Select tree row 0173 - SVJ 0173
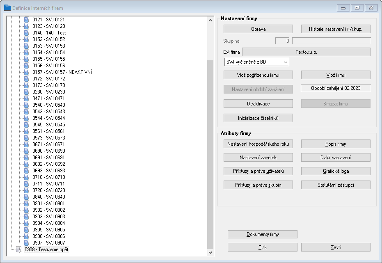 (49, 85)
